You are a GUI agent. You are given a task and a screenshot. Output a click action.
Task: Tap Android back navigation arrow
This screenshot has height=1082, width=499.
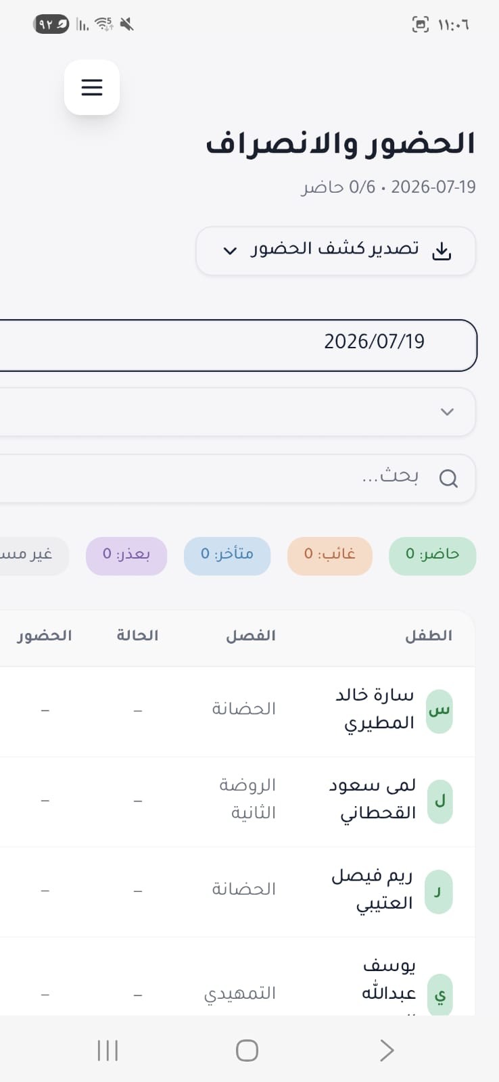[x=386, y=1050]
